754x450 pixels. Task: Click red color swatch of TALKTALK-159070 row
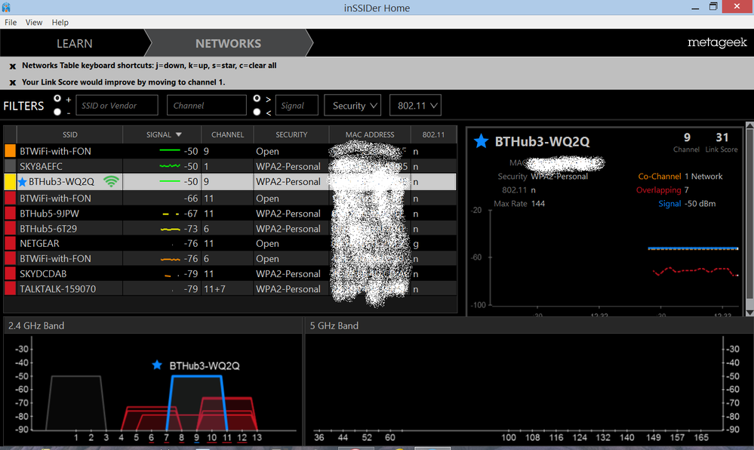click(10, 288)
